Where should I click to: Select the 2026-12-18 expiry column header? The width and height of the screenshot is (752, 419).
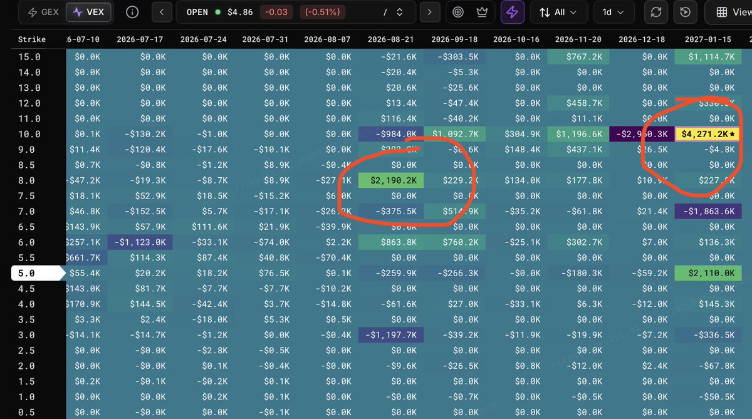(642, 39)
